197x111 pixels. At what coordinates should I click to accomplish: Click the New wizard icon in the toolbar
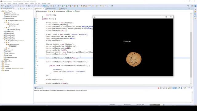pyautogui.click(x=2, y=6)
